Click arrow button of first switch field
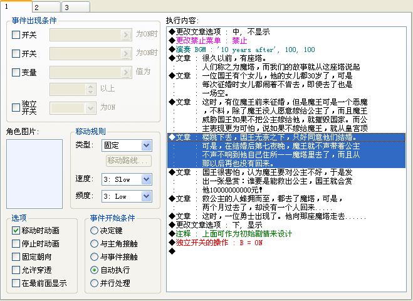 coord(125,34)
